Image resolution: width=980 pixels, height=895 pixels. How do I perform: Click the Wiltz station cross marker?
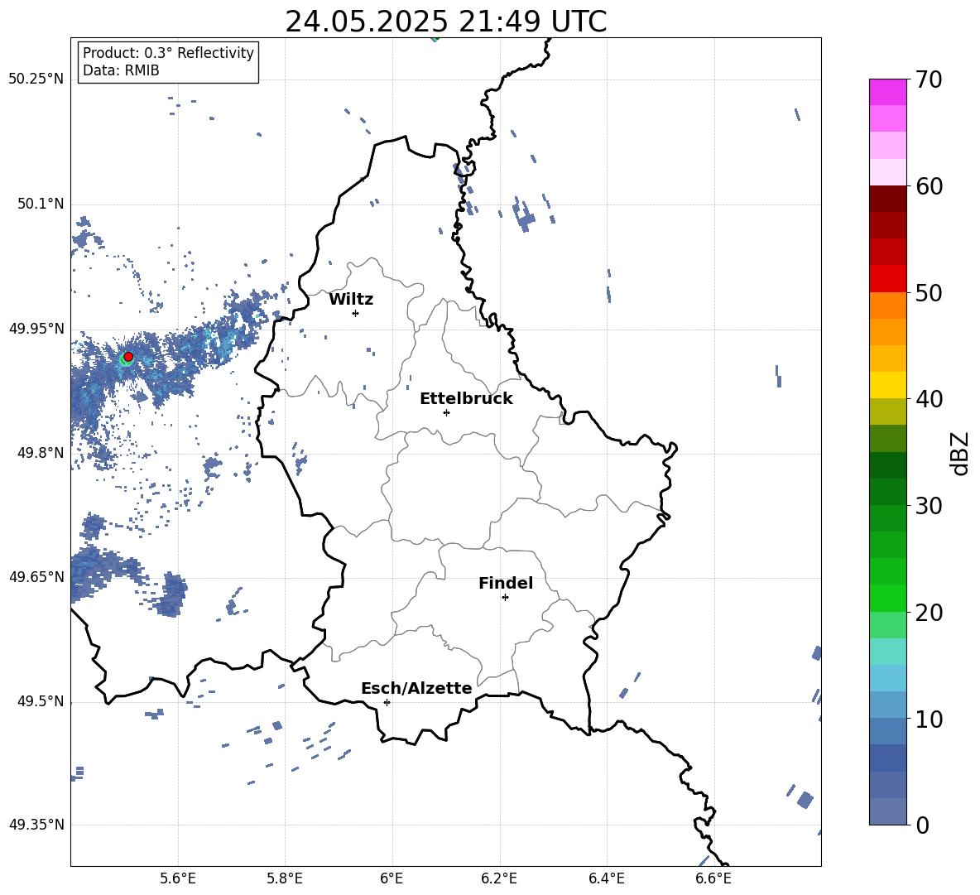coord(356,313)
